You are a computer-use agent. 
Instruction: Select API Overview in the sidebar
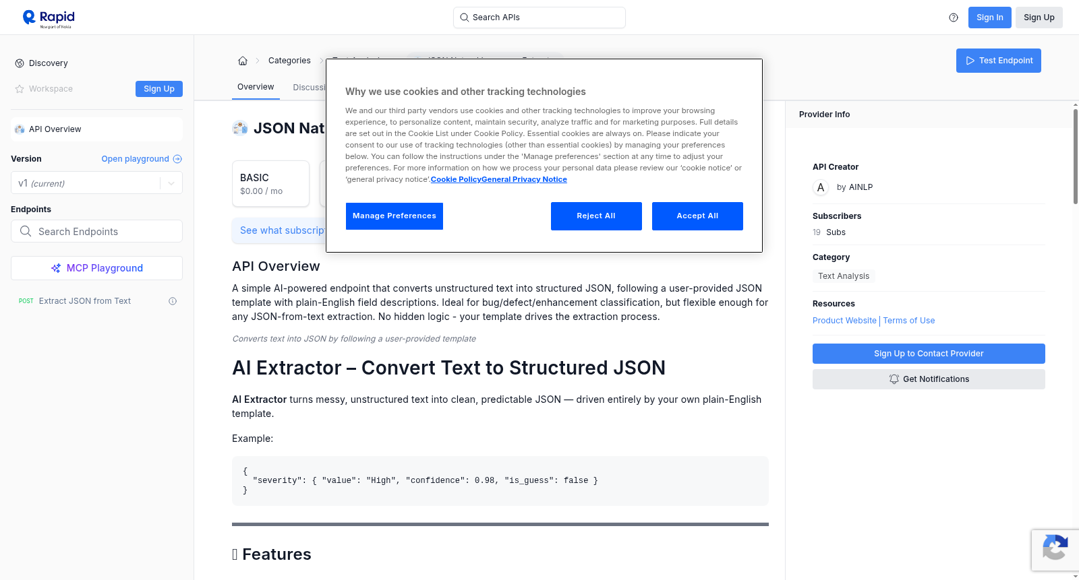click(x=96, y=129)
